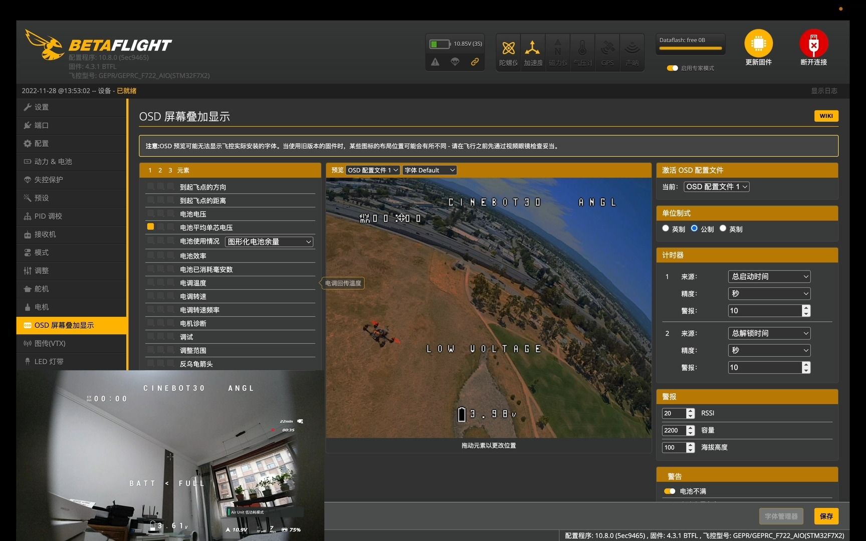Click the diamond failsafe status icon
The width and height of the screenshot is (866, 541).
click(x=455, y=62)
